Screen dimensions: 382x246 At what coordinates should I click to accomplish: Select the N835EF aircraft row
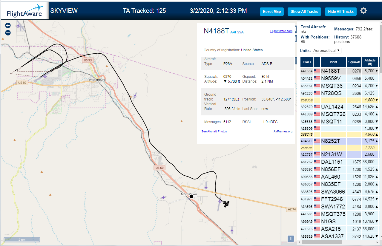tap(340, 184)
